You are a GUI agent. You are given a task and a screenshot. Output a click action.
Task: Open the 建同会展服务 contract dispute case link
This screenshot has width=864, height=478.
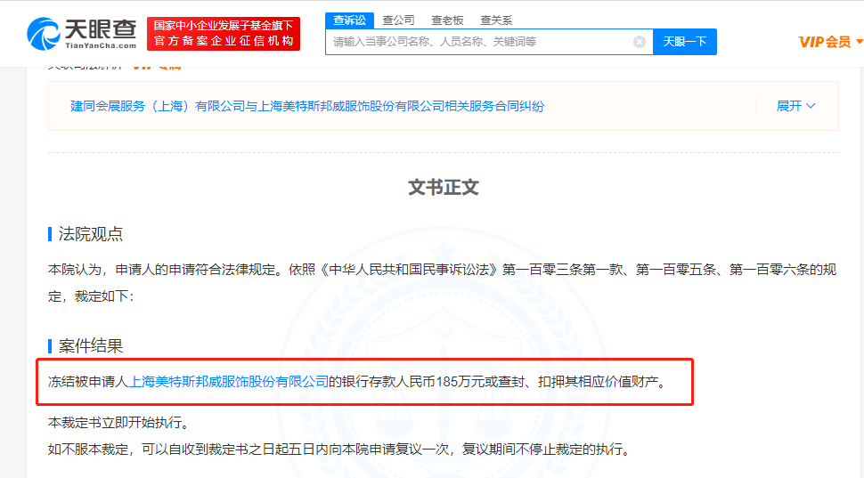point(307,106)
